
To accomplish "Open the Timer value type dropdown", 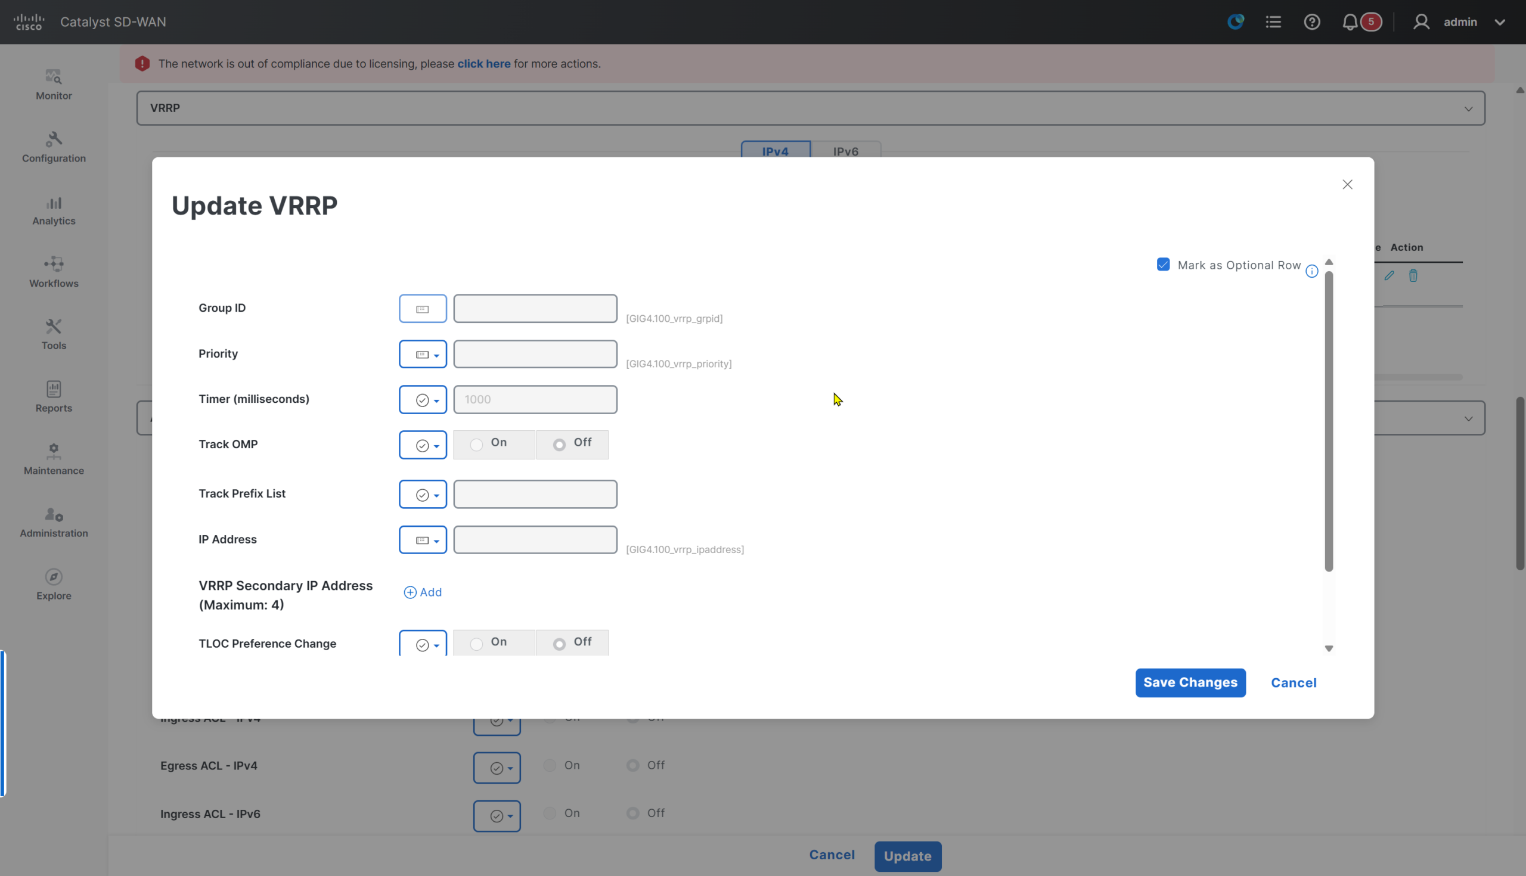I will 423,400.
